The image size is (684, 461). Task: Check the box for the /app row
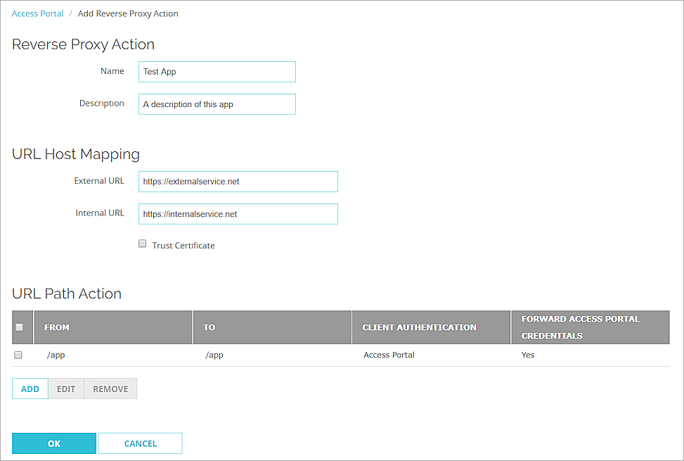pos(18,355)
